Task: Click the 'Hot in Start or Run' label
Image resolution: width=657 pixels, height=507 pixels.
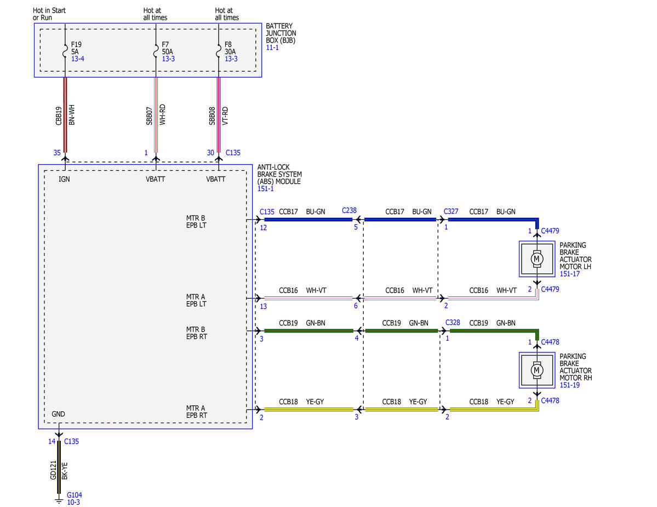Action: (49, 14)
